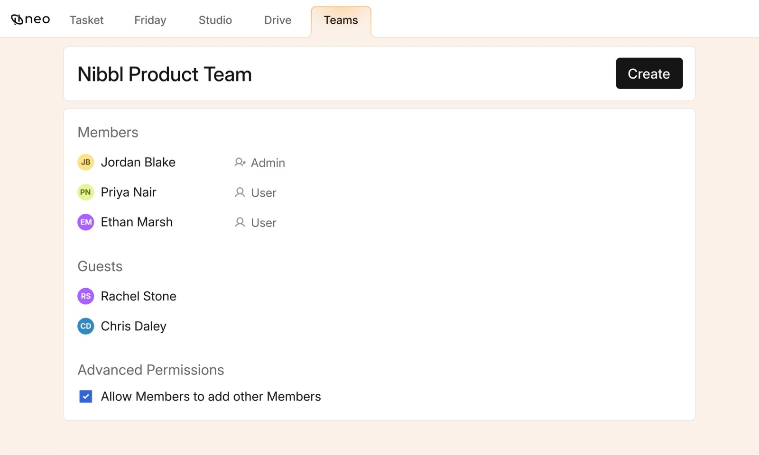This screenshot has width=759, height=455.
Task: Click the User role icon beside Ethan Marsh
Action: (x=240, y=222)
